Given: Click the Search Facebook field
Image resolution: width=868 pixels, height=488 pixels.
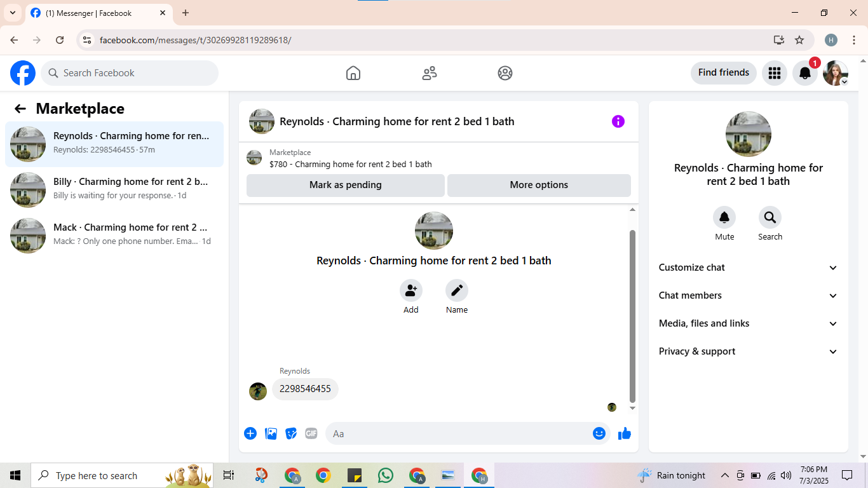Looking at the screenshot, I should click(130, 73).
